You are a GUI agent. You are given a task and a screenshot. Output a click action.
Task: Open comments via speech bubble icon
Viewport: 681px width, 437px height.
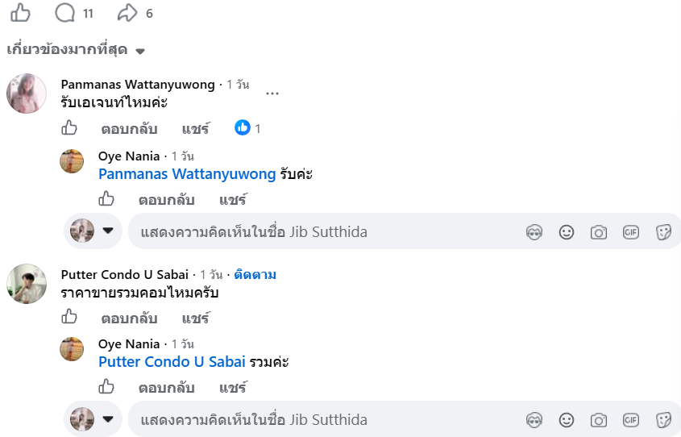point(64,13)
